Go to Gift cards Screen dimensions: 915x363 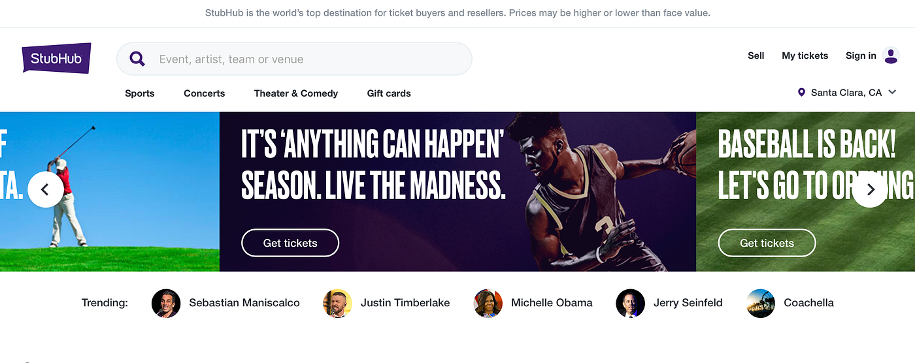(x=389, y=93)
